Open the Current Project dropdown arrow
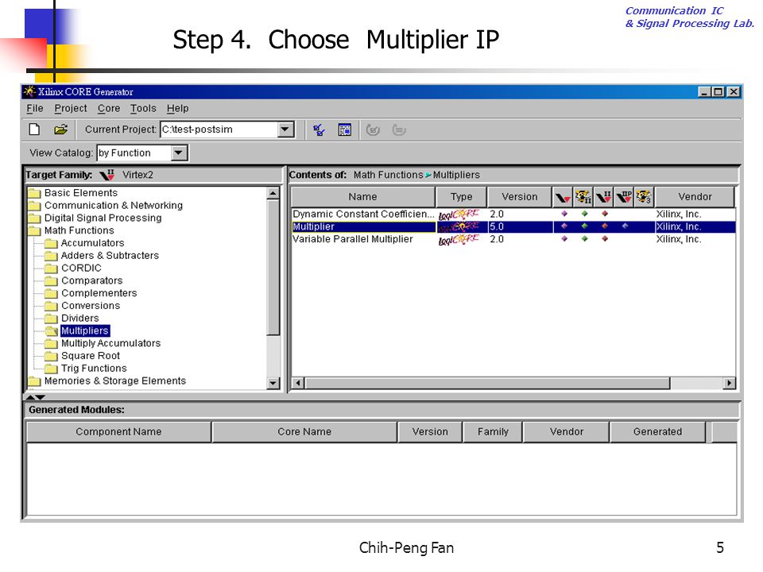Screen dimensions: 763x572 (285, 129)
